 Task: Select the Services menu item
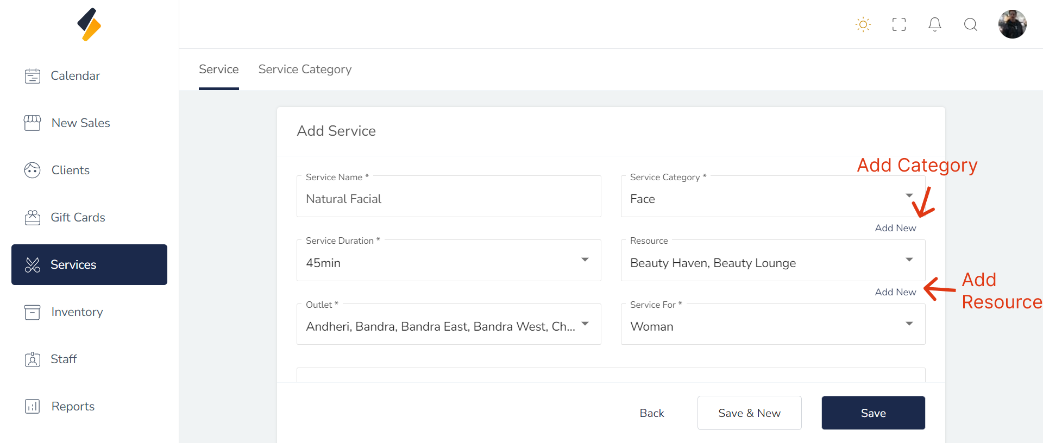[x=89, y=265]
